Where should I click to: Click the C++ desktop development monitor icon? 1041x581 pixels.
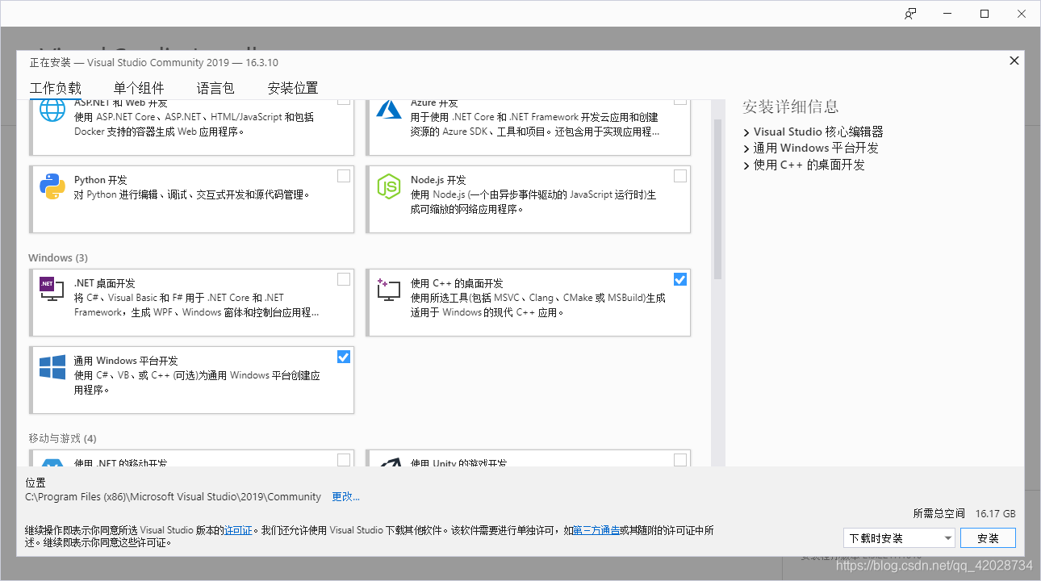389,290
